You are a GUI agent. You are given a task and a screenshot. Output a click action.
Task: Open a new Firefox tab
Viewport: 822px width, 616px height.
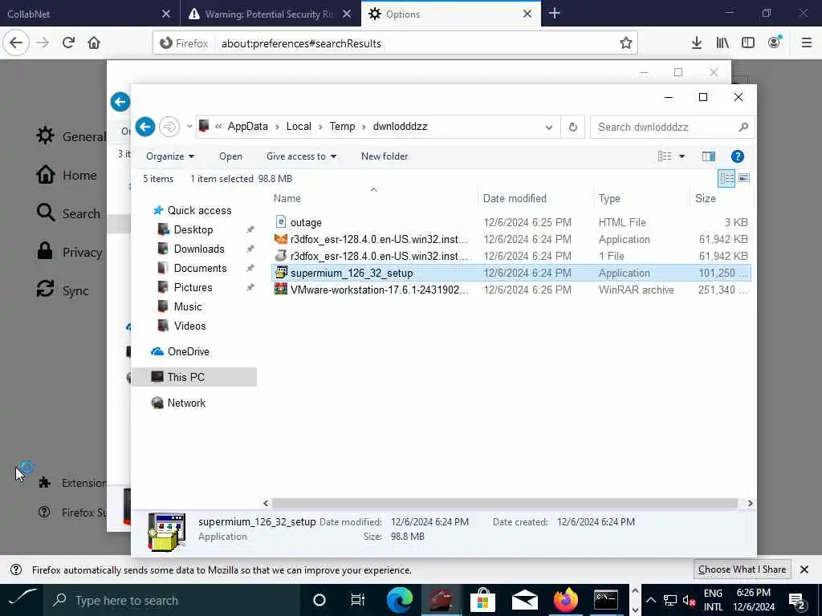554,14
